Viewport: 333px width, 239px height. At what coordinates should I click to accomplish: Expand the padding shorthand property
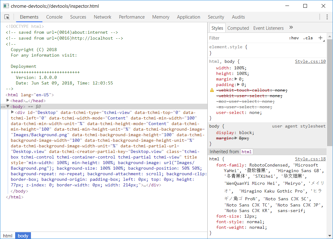pos(239,84)
